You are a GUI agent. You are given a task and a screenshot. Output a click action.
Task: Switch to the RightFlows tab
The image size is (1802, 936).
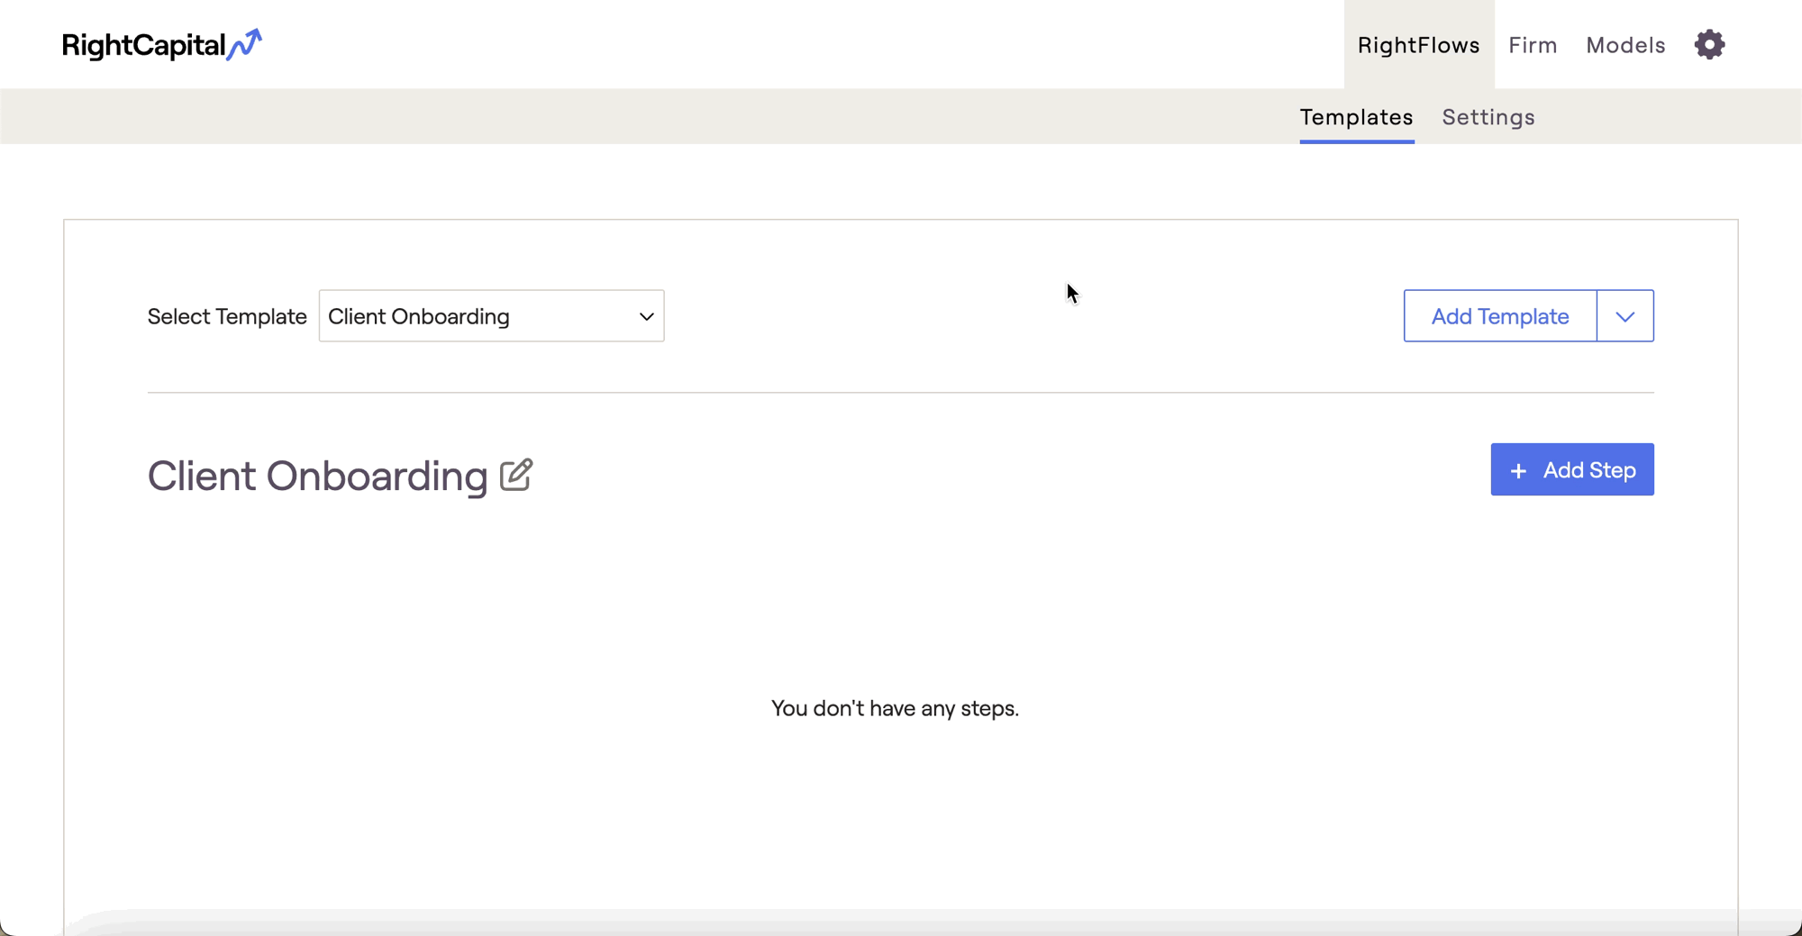pyautogui.click(x=1418, y=45)
